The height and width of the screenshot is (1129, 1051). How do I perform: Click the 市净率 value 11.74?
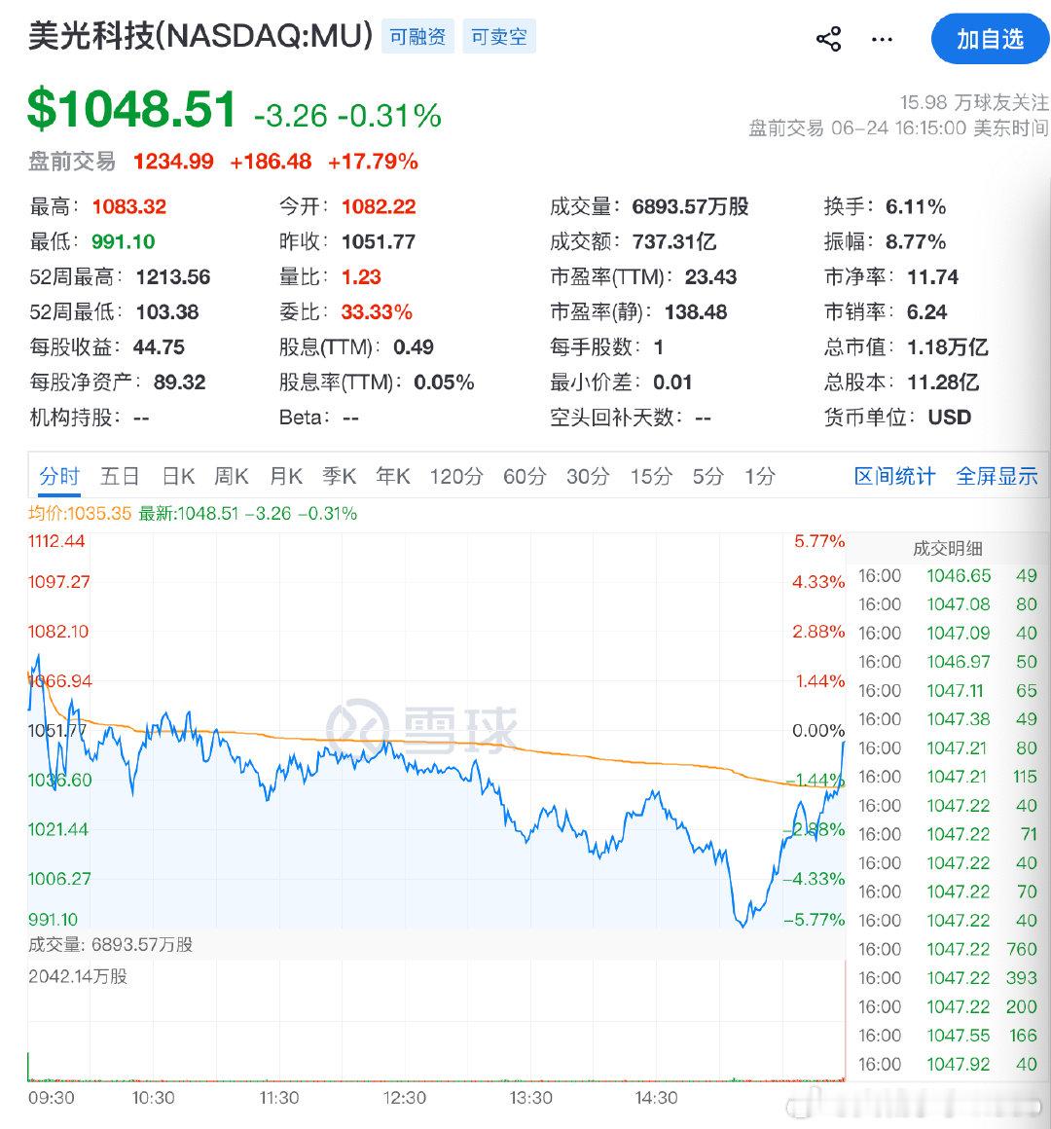coord(933,276)
